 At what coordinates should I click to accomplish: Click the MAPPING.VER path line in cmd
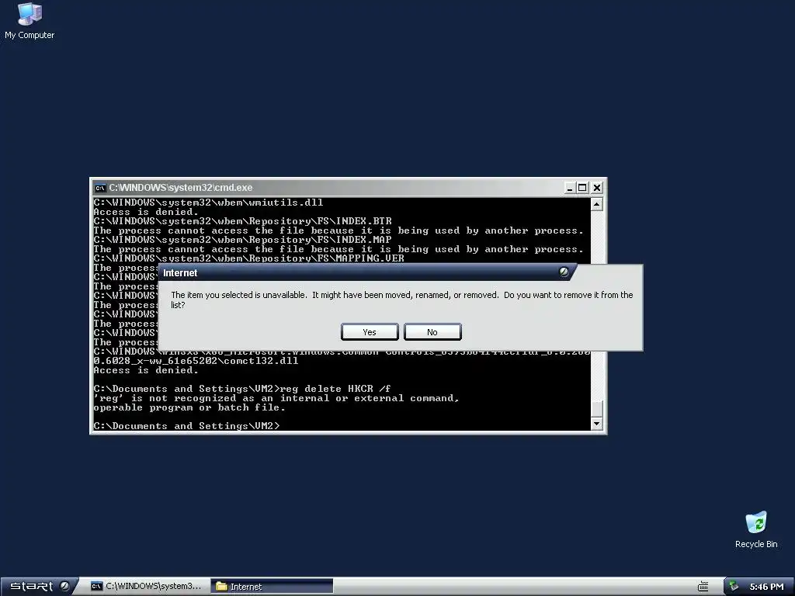(x=248, y=258)
